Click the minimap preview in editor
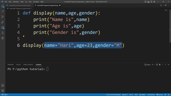The width and height of the screenshot is (171, 96). click(166, 10)
